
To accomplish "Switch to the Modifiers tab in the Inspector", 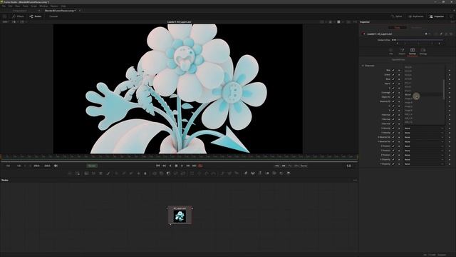I will click(416, 27).
